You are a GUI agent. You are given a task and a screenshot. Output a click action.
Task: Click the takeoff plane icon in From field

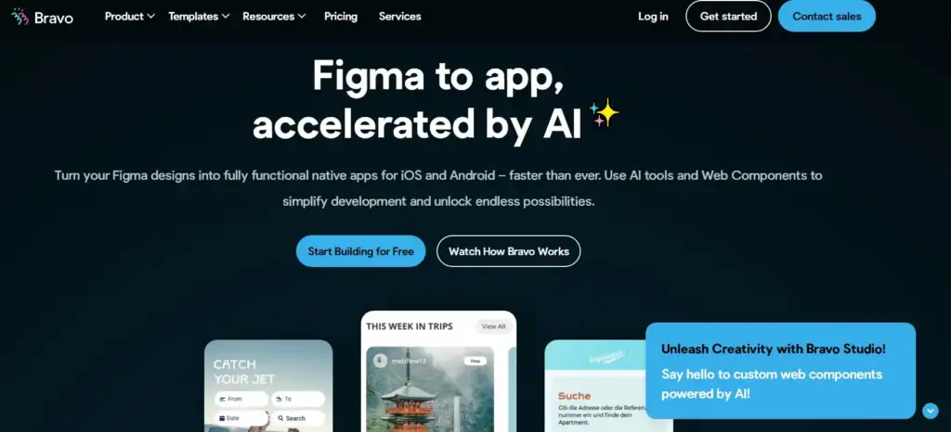click(223, 400)
